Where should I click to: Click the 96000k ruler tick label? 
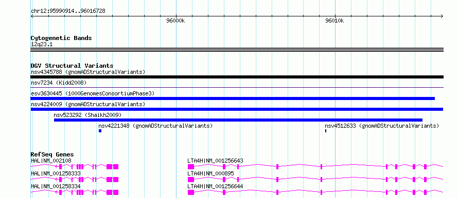175,21
